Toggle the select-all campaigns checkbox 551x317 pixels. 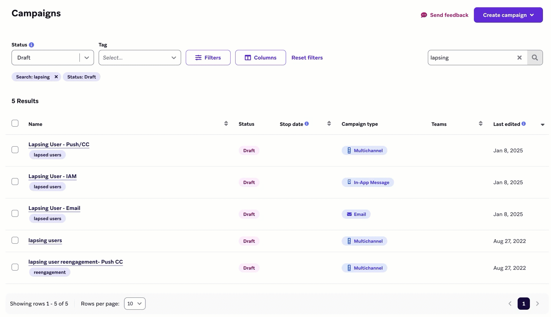[15, 123]
